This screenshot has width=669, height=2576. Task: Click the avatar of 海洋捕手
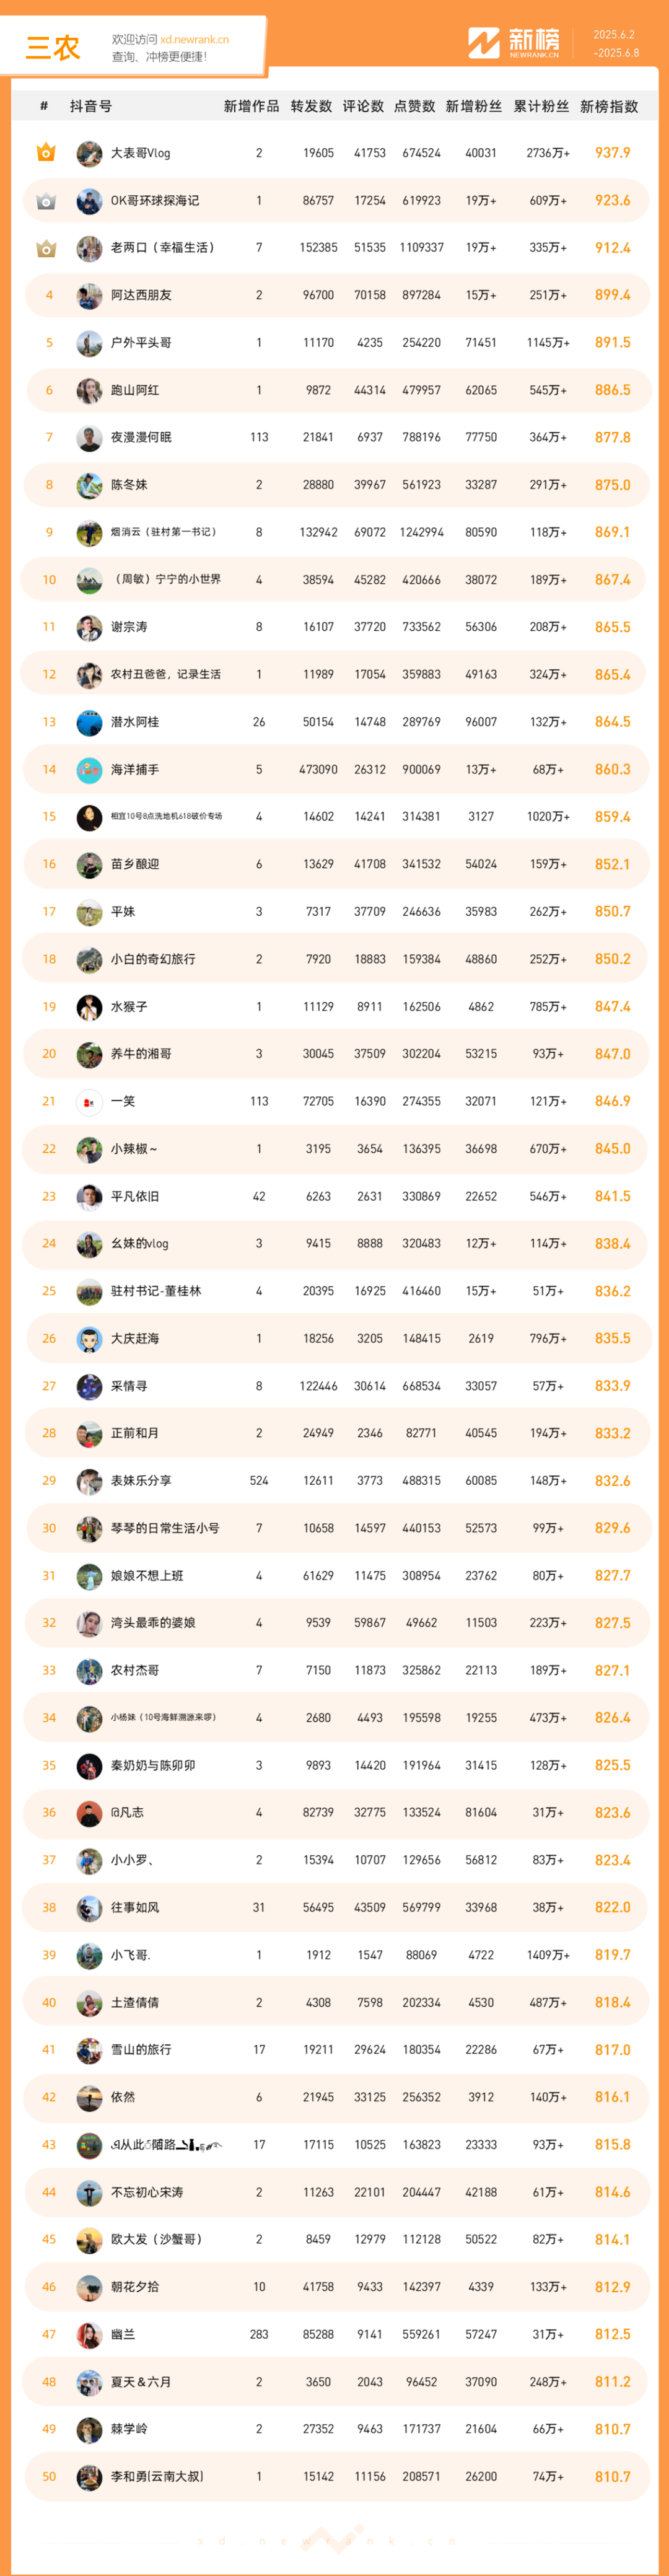pyautogui.click(x=89, y=770)
